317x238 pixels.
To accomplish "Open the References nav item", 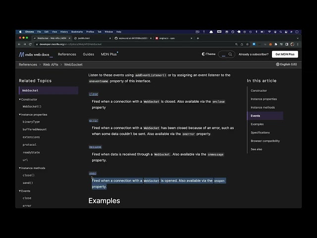I will 67,54.
